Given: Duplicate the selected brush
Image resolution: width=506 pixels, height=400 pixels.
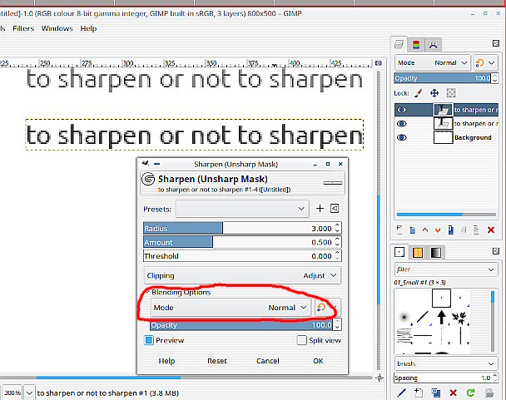Looking at the screenshot, I should pos(436,393).
